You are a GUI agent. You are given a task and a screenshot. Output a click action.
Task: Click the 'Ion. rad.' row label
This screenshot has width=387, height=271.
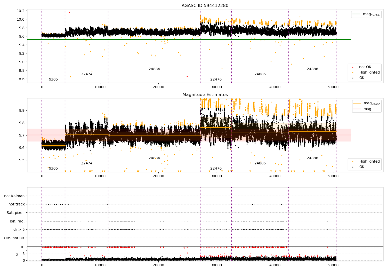pyautogui.click(x=17, y=221)
